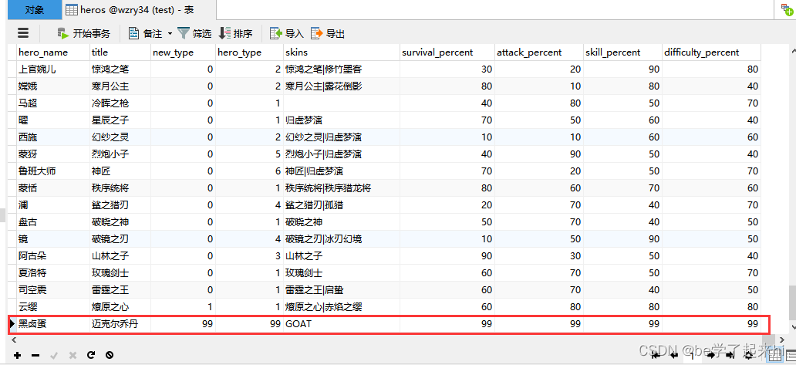
Task: Select the cell 司空震
Action: pyautogui.click(x=52, y=290)
